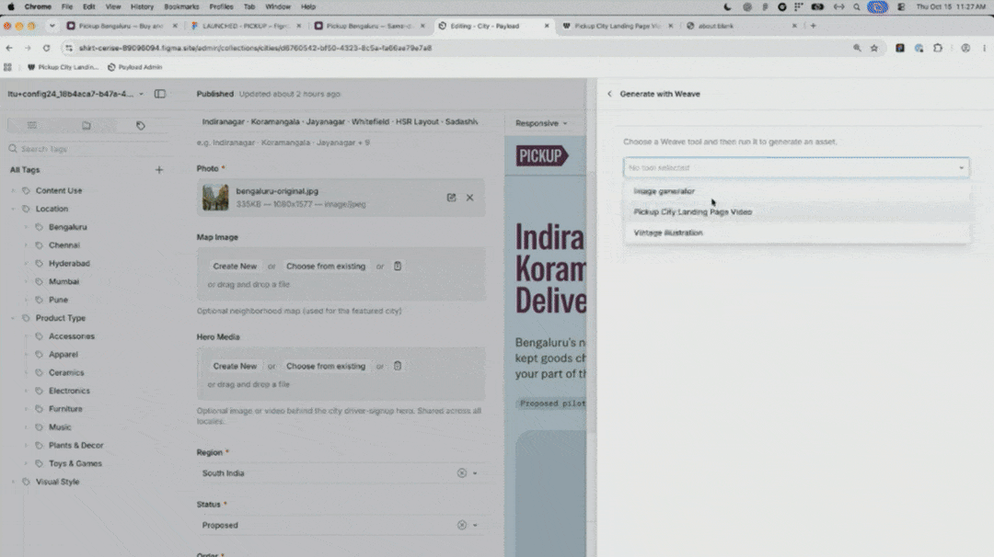The width and height of the screenshot is (994, 557).
Task: Open the browser apps grid shortcut
Action: tap(7, 67)
